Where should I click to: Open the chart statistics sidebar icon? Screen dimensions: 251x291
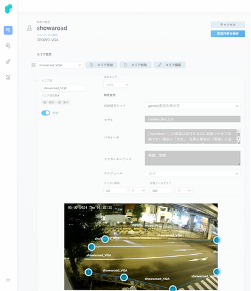pyautogui.click(x=8, y=77)
